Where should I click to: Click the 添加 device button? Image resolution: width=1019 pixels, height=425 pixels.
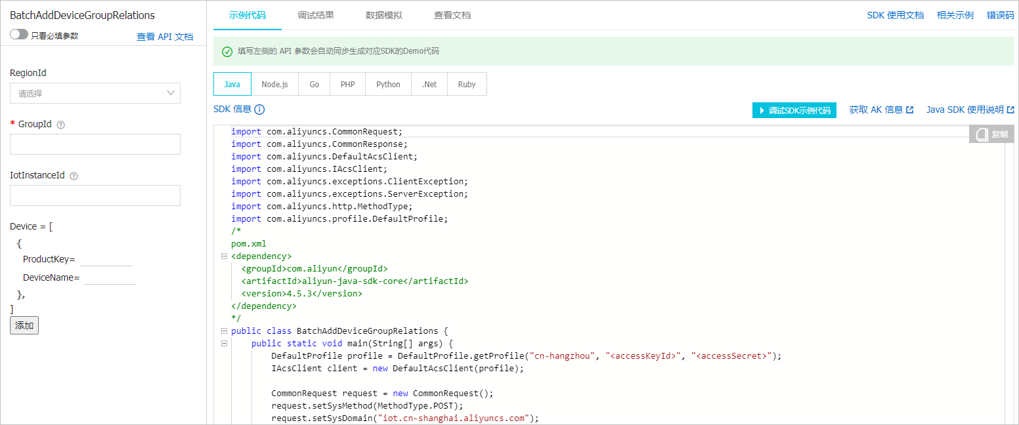24,325
